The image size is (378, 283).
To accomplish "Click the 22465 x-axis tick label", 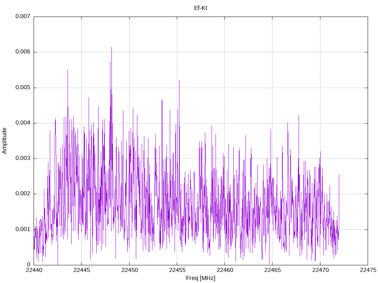I will (x=272, y=270).
